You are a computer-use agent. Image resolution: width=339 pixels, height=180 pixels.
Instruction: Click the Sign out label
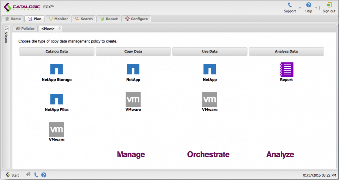[329, 11]
